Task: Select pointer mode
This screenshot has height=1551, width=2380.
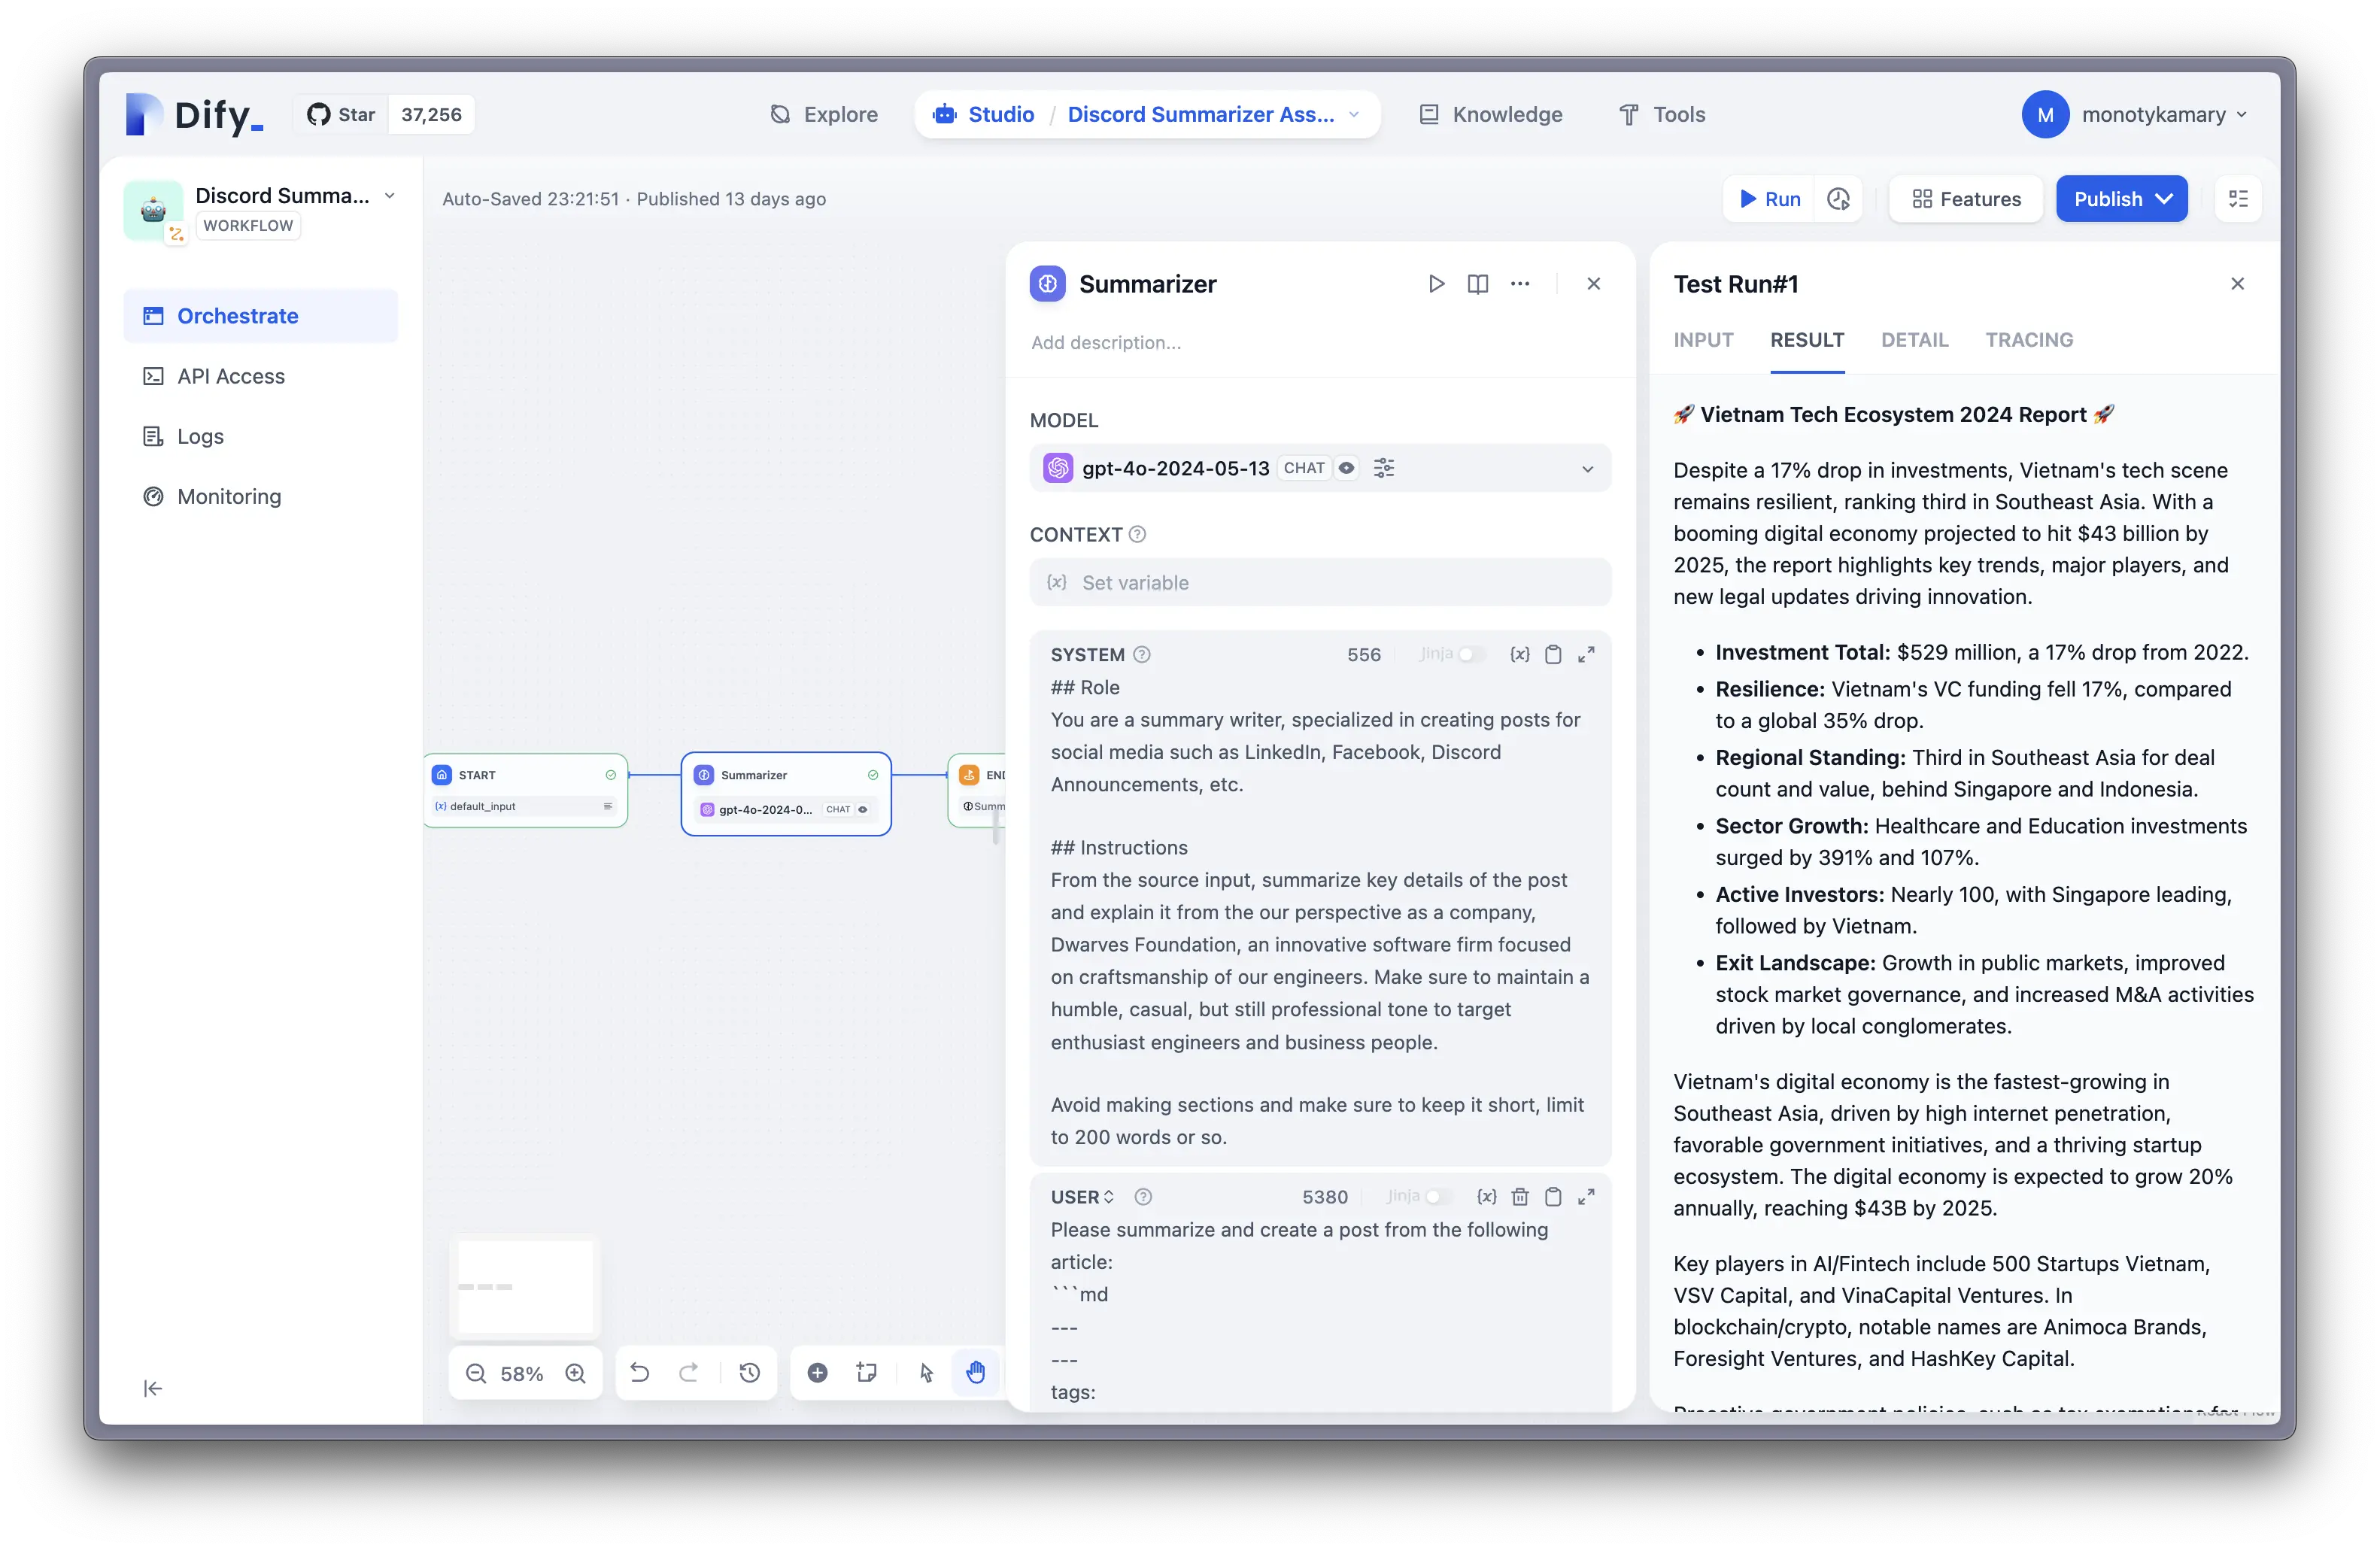Action: [x=927, y=1373]
